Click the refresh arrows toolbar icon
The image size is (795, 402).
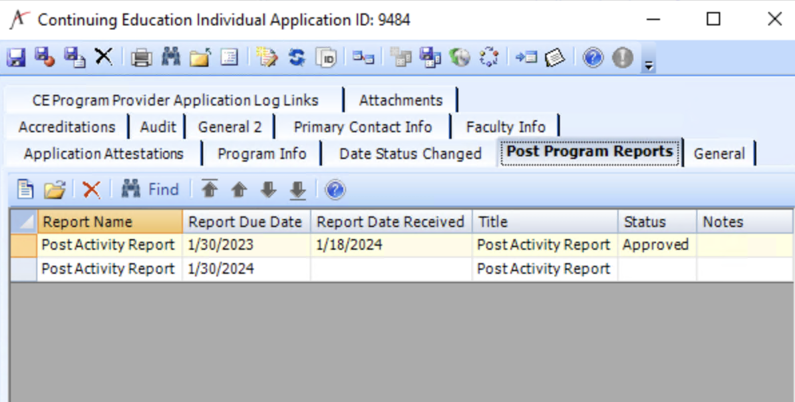pos(296,57)
